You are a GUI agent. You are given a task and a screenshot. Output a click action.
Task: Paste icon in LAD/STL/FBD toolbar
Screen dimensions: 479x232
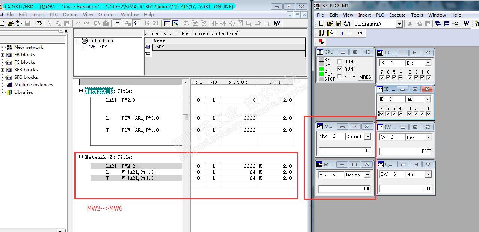pyautogui.click(x=66, y=23)
